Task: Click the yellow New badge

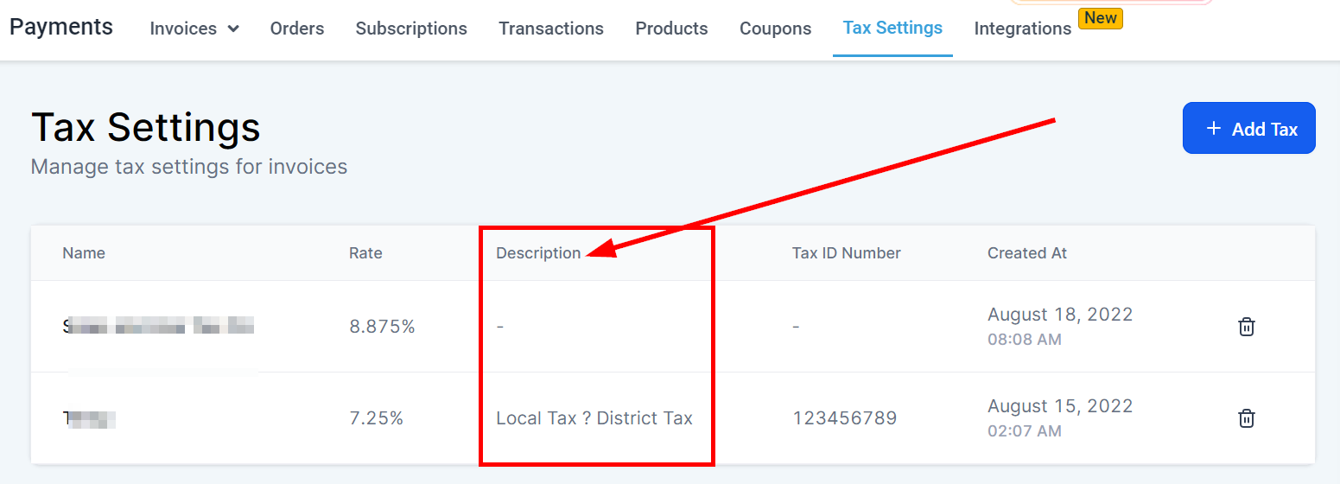Action: click(x=1100, y=18)
